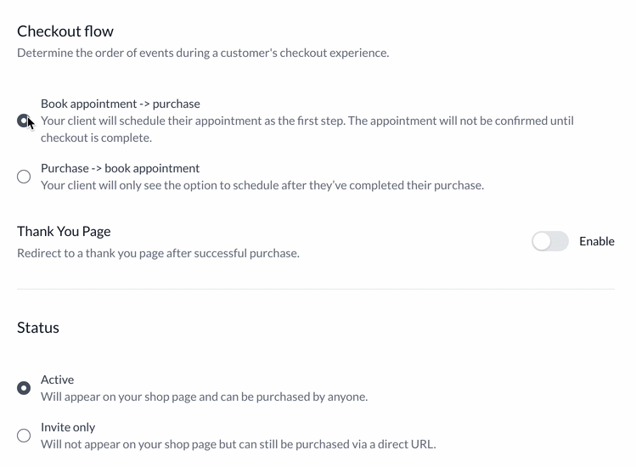Click the "Enable" label beside the toggle
This screenshot has width=636, height=467.
tap(596, 241)
